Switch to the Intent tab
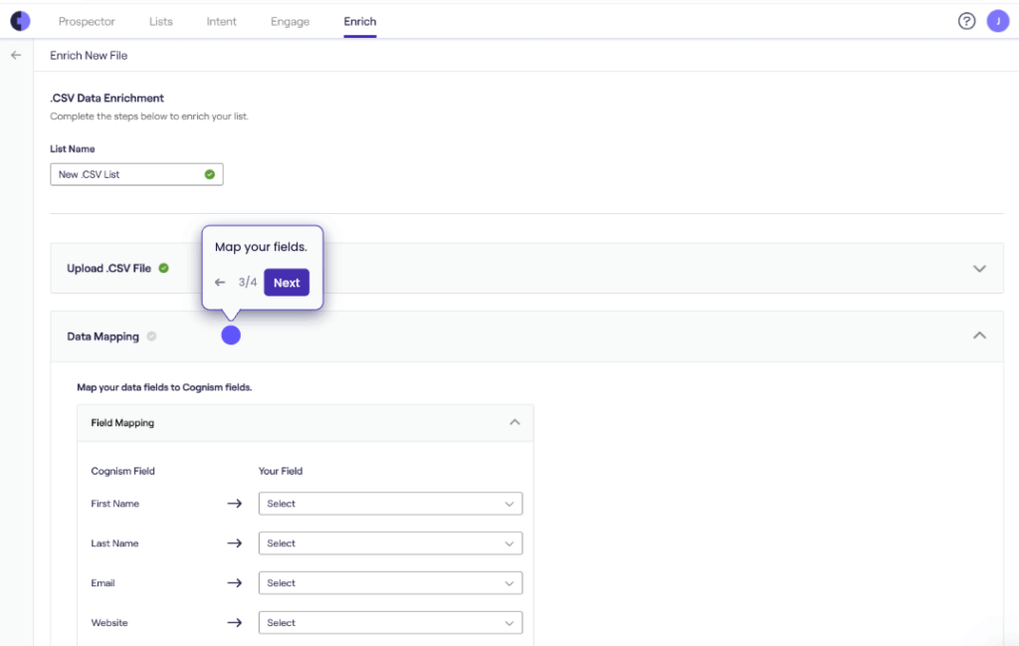Viewport: 1019px width, 646px height. point(221,21)
